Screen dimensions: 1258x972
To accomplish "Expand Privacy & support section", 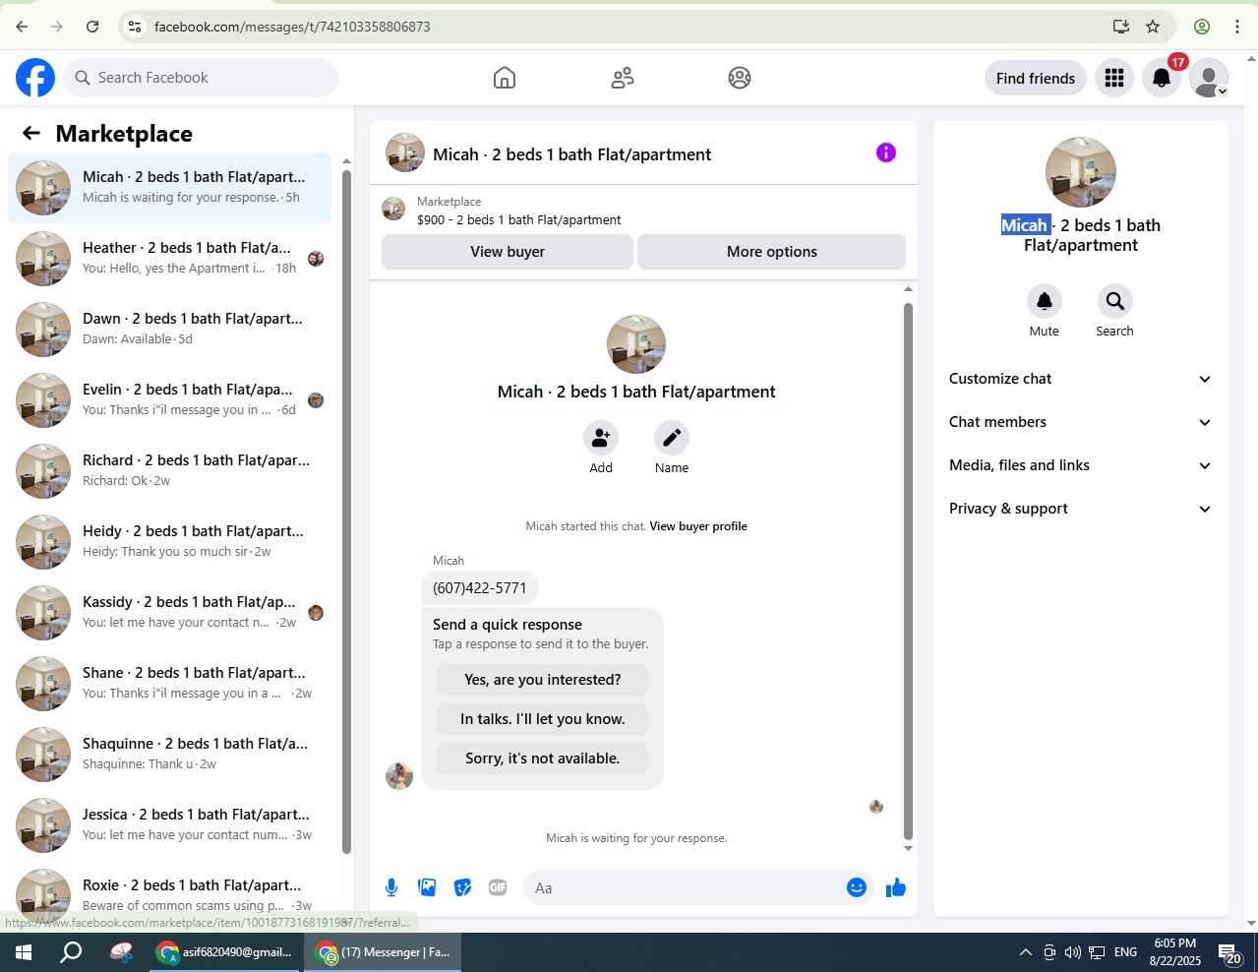I will coord(1080,509).
